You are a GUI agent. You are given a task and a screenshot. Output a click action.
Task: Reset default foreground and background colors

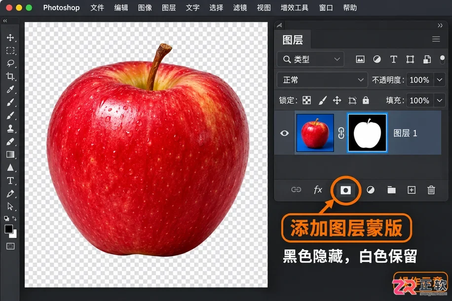pyautogui.click(x=6, y=218)
